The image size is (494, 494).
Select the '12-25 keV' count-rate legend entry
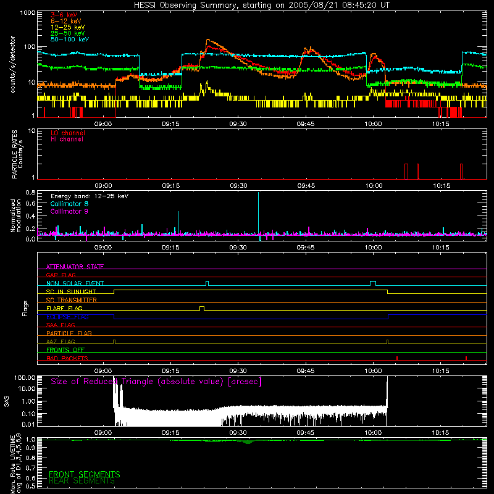(67, 27)
